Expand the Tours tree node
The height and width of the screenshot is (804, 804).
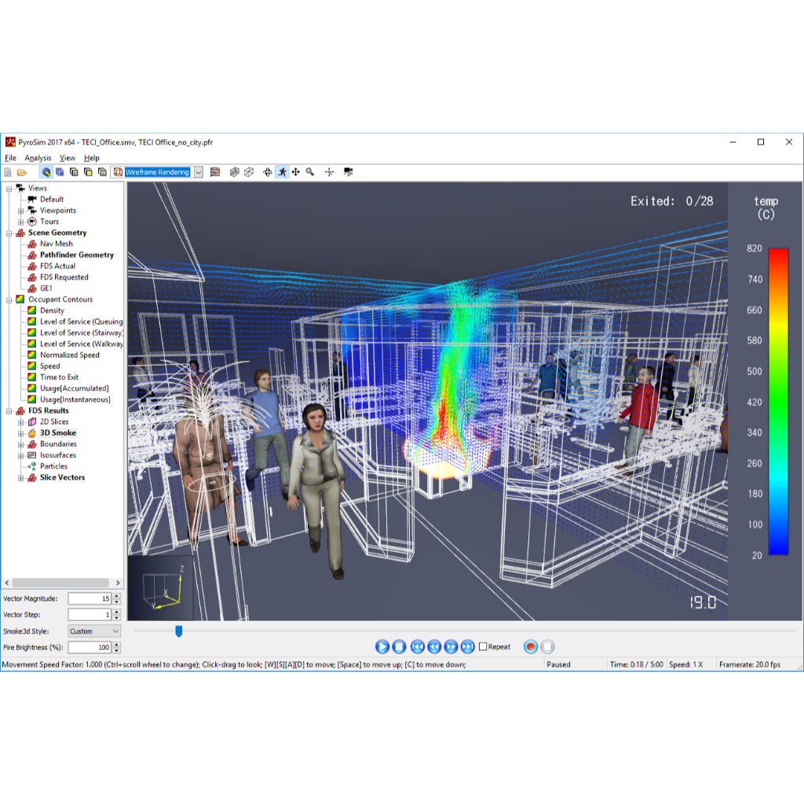pos(20,222)
